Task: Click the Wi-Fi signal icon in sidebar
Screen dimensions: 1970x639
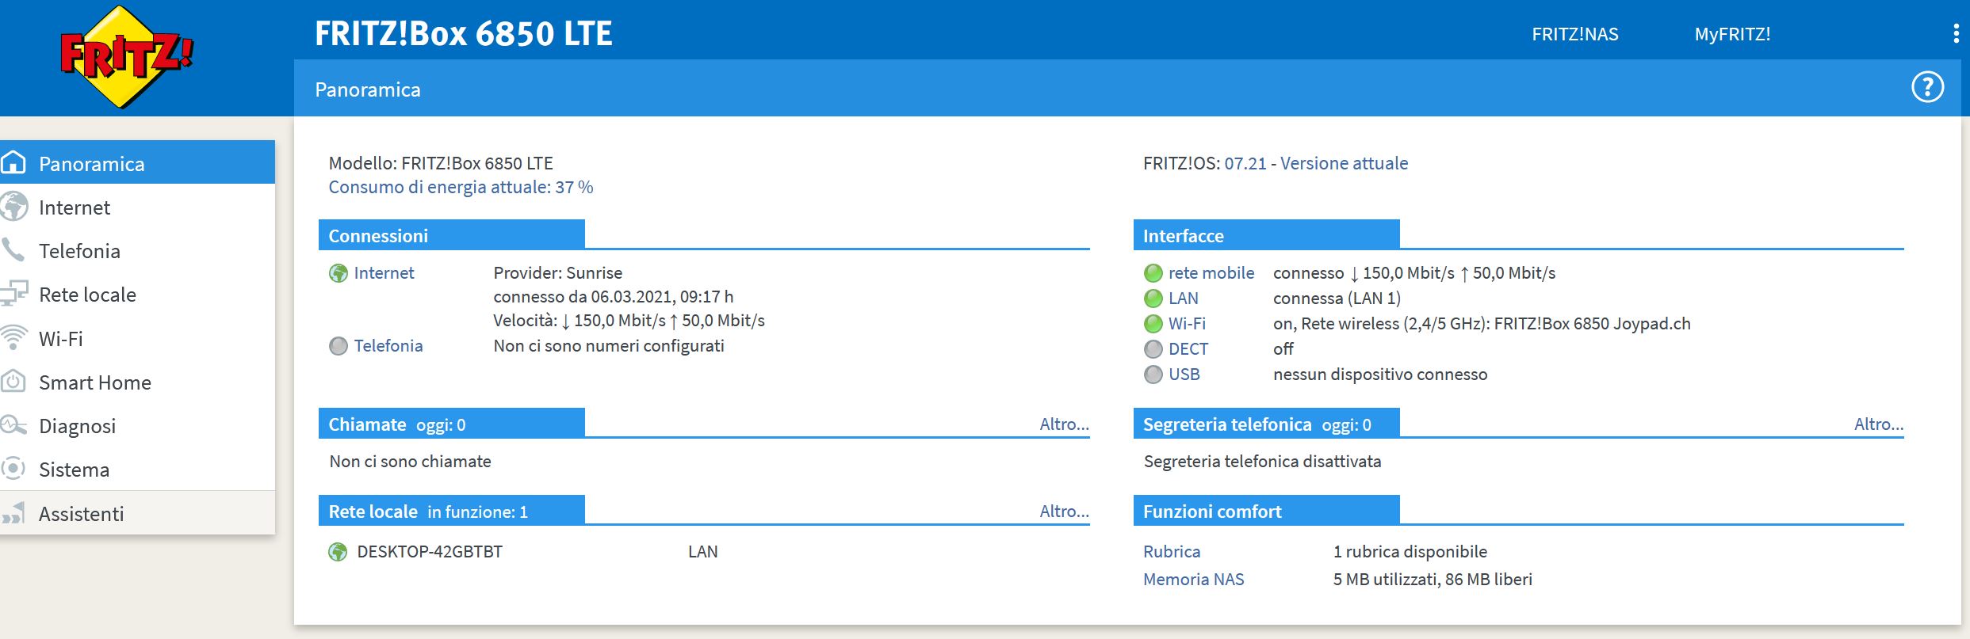Action: click(13, 338)
